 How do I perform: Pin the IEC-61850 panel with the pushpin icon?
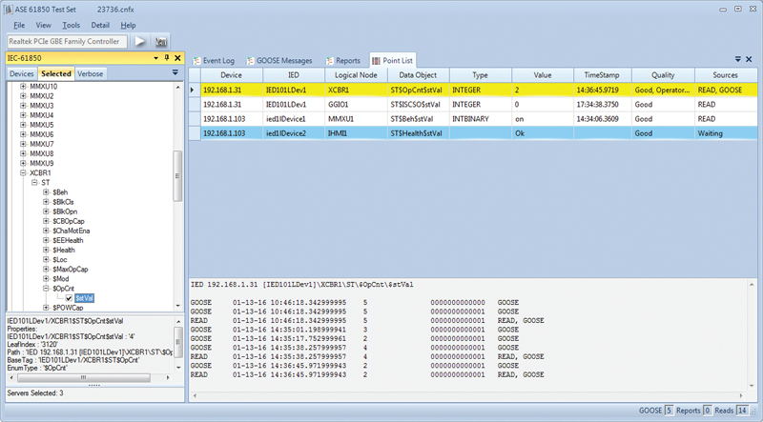[165, 59]
